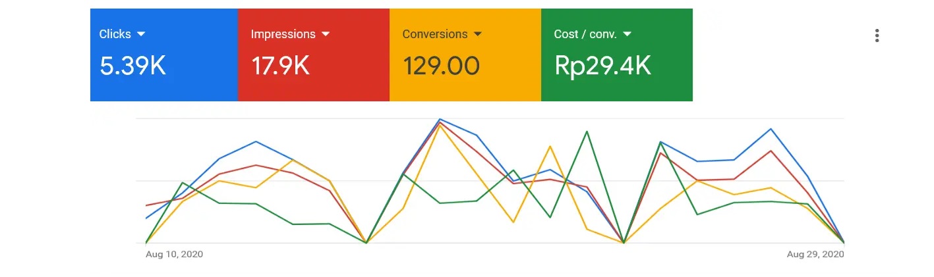
Task: Select the green Cost / conv. scorecard
Action: point(617,55)
